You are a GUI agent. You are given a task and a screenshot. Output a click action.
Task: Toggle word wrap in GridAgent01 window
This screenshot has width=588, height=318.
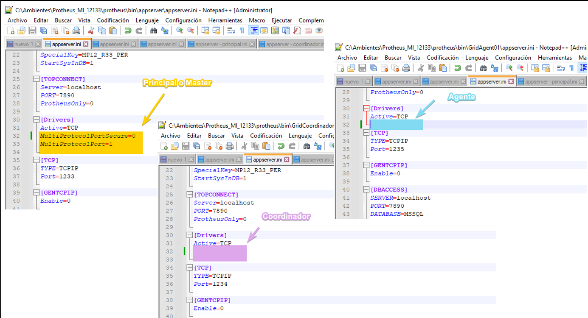coord(561,68)
